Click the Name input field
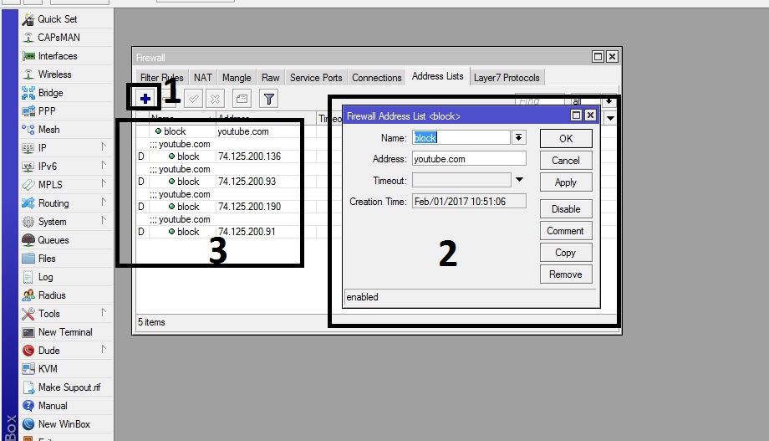The height and width of the screenshot is (441, 769). pos(461,137)
